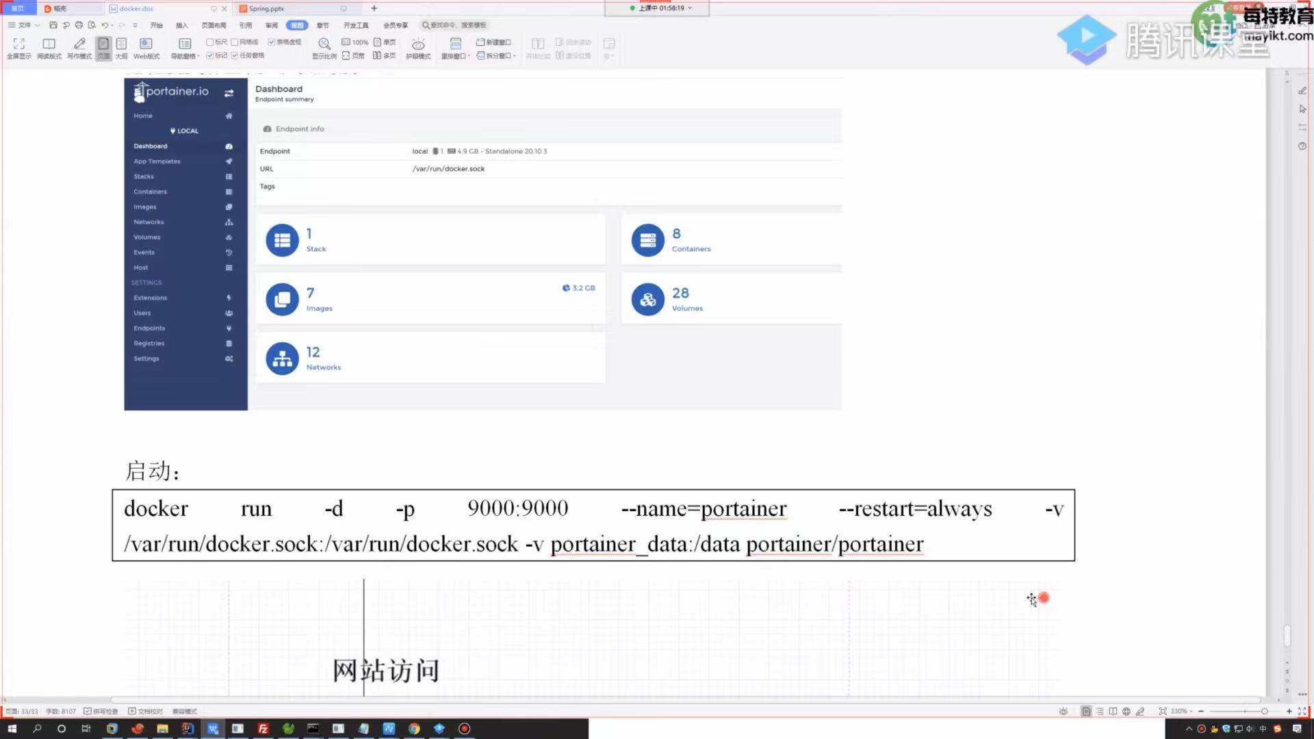Screen dimensions: 1314x739
Task: Open Writing Mode pencil icon
Action: coord(79,44)
